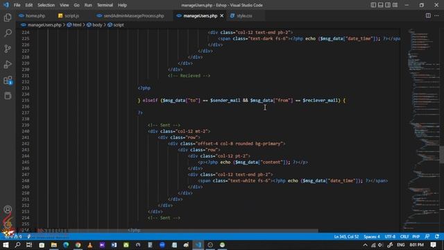
Task: Open the Selection menu
Action: (x=46, y=5)
